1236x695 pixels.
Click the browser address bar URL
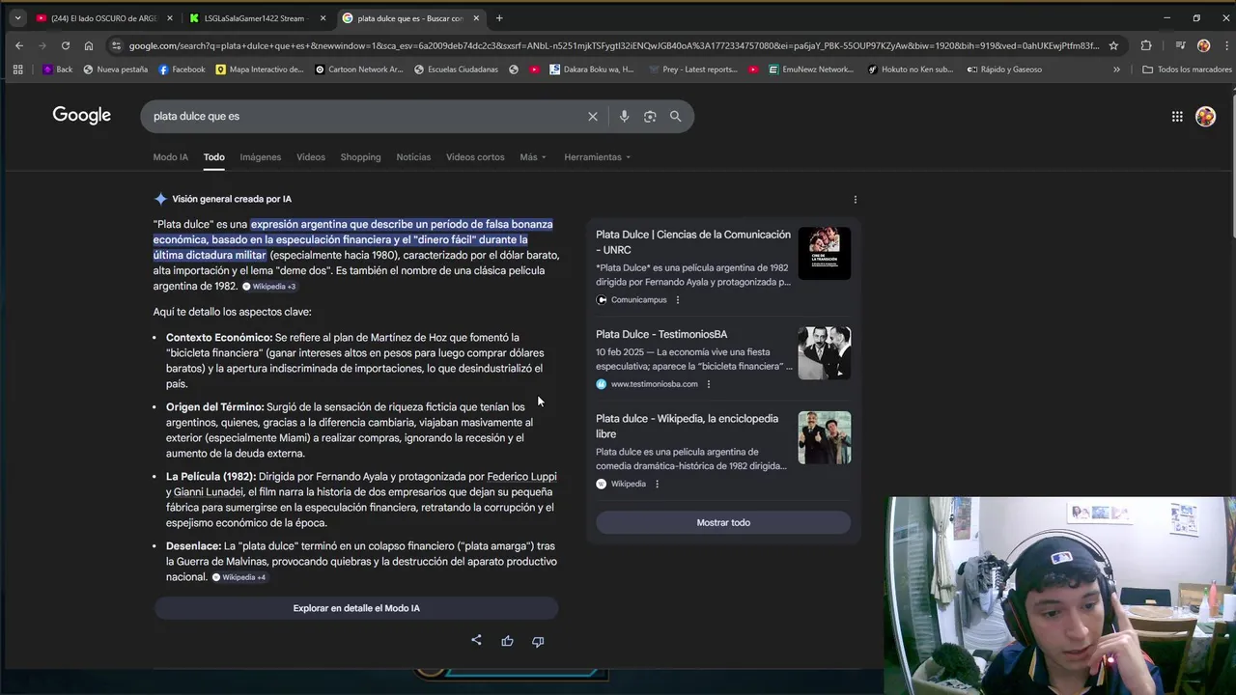coord(614,45)
